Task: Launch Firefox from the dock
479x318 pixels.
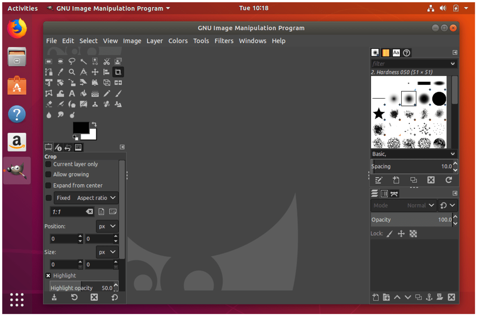Action: point(16,29)
